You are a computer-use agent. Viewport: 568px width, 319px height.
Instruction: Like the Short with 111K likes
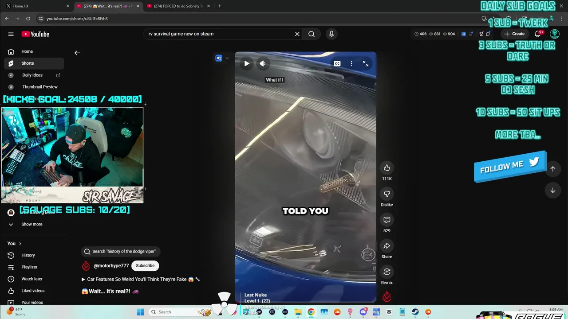pyautogui.click(x=387, y=167)
